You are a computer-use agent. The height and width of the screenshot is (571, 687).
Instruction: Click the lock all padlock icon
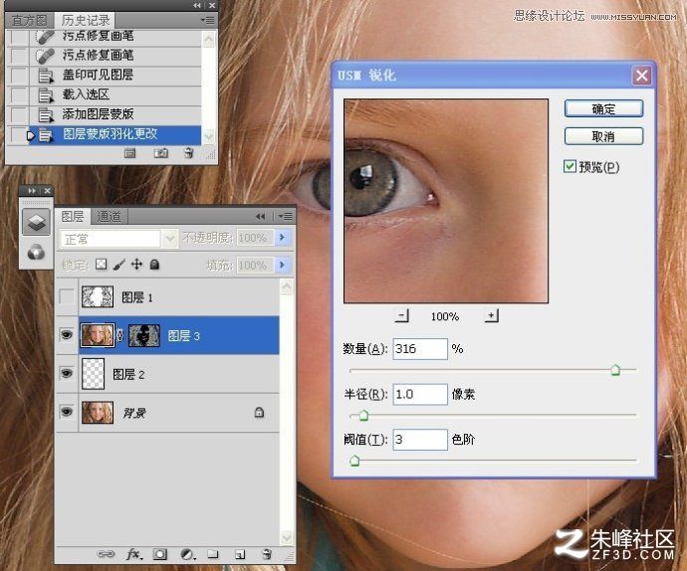154,264
